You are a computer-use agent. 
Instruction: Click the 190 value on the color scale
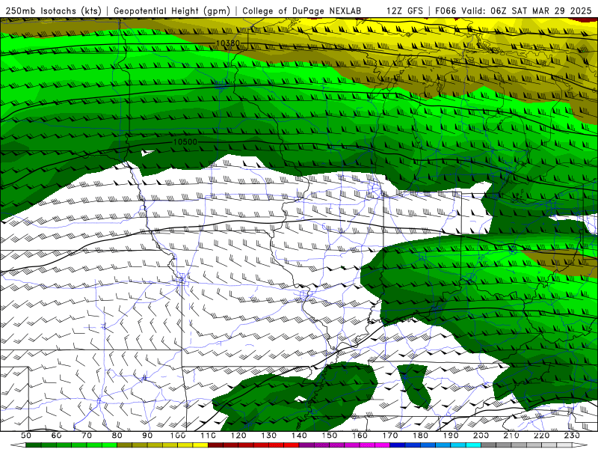pyautogui.click(x=451, y=436)
